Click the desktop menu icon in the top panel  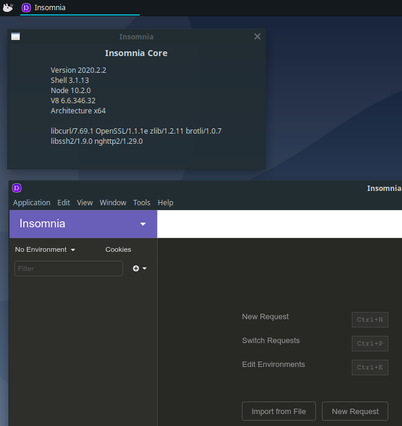point(8,8)
